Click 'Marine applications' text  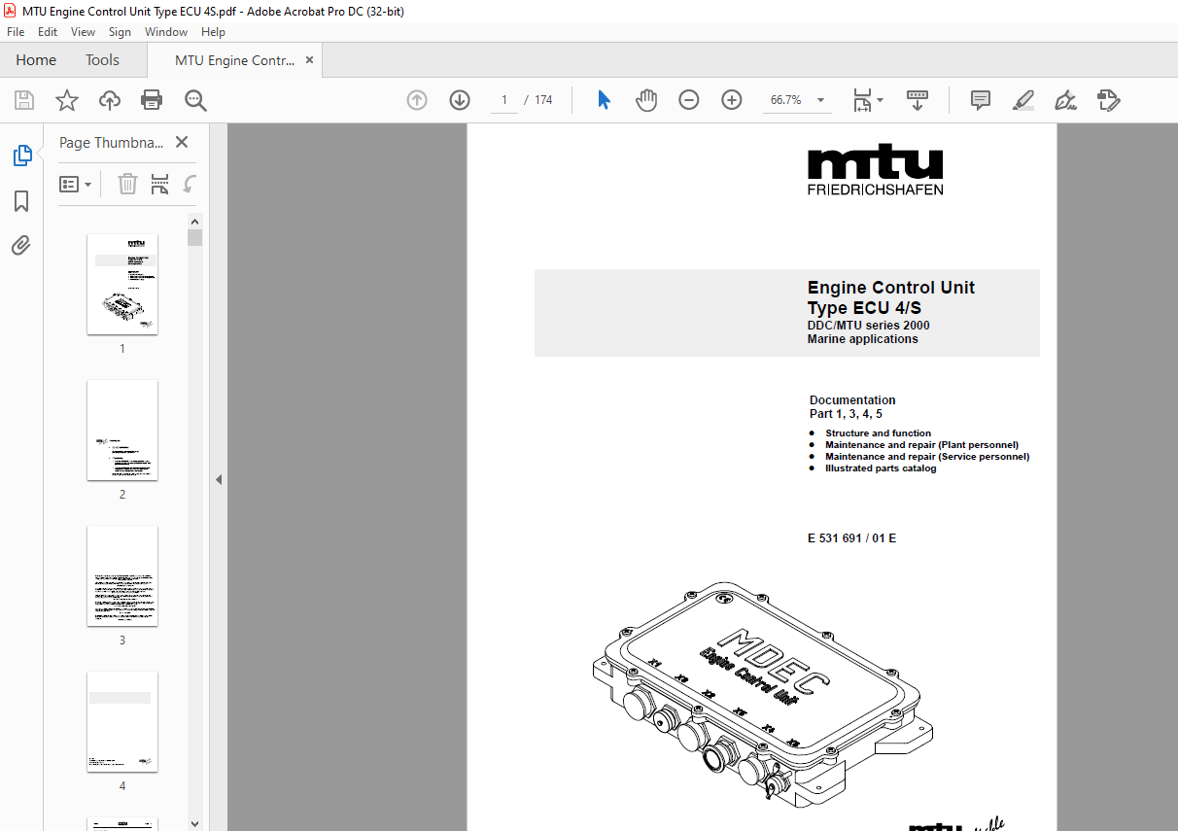click(x=862, y=339)
